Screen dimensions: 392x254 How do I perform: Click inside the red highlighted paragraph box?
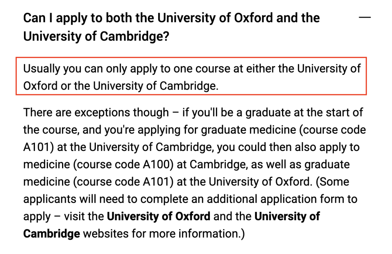pos(191,76)
